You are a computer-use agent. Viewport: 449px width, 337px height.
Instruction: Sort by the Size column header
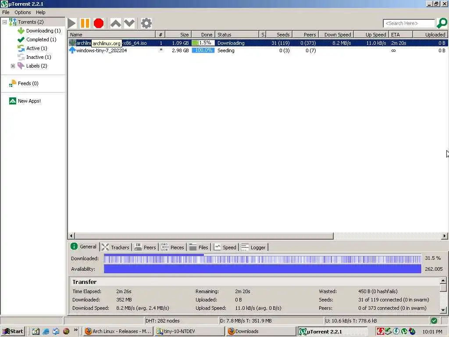click(x=178, y=34)
